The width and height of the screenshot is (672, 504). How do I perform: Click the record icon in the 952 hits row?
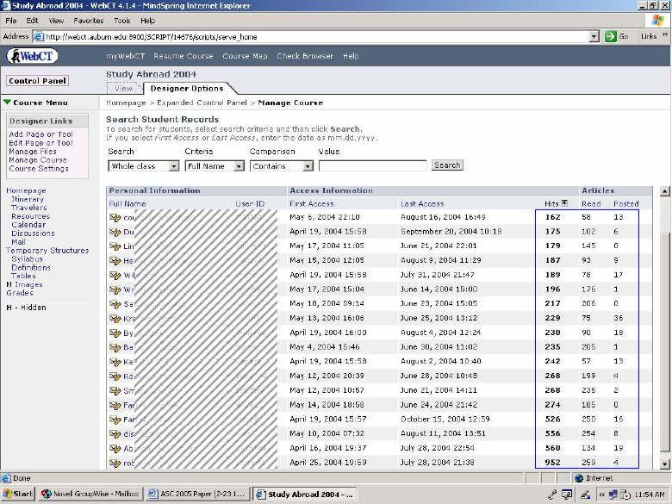pos(115,464)
